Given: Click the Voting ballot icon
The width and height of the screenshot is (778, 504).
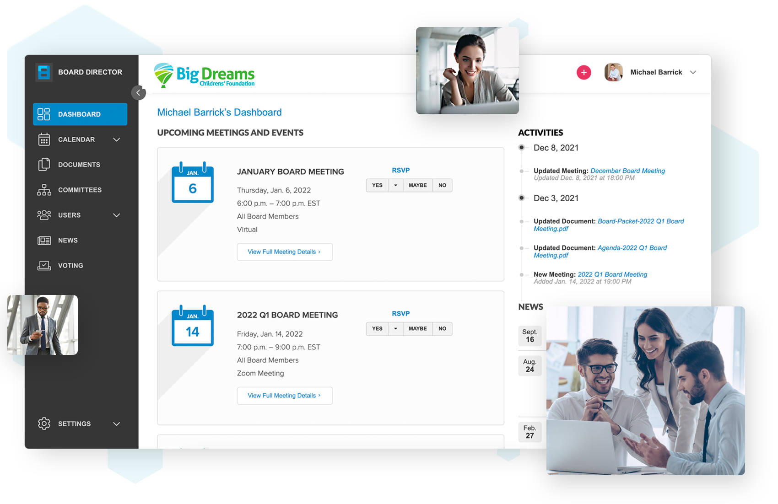Looking at the screenshot, I should tap(44, 265).
